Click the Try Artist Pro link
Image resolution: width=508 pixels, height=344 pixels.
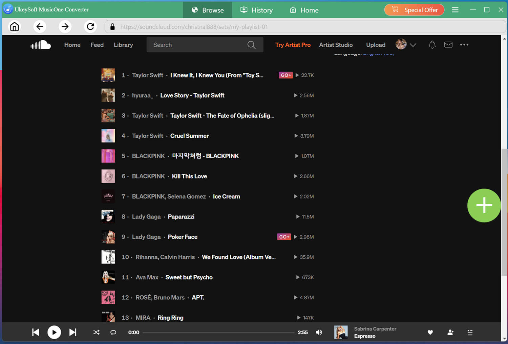click(293, 45)
